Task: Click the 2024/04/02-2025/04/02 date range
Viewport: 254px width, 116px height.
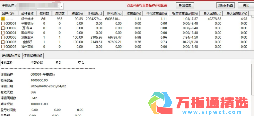Action: pyautogui.click(x=48, y=86)
